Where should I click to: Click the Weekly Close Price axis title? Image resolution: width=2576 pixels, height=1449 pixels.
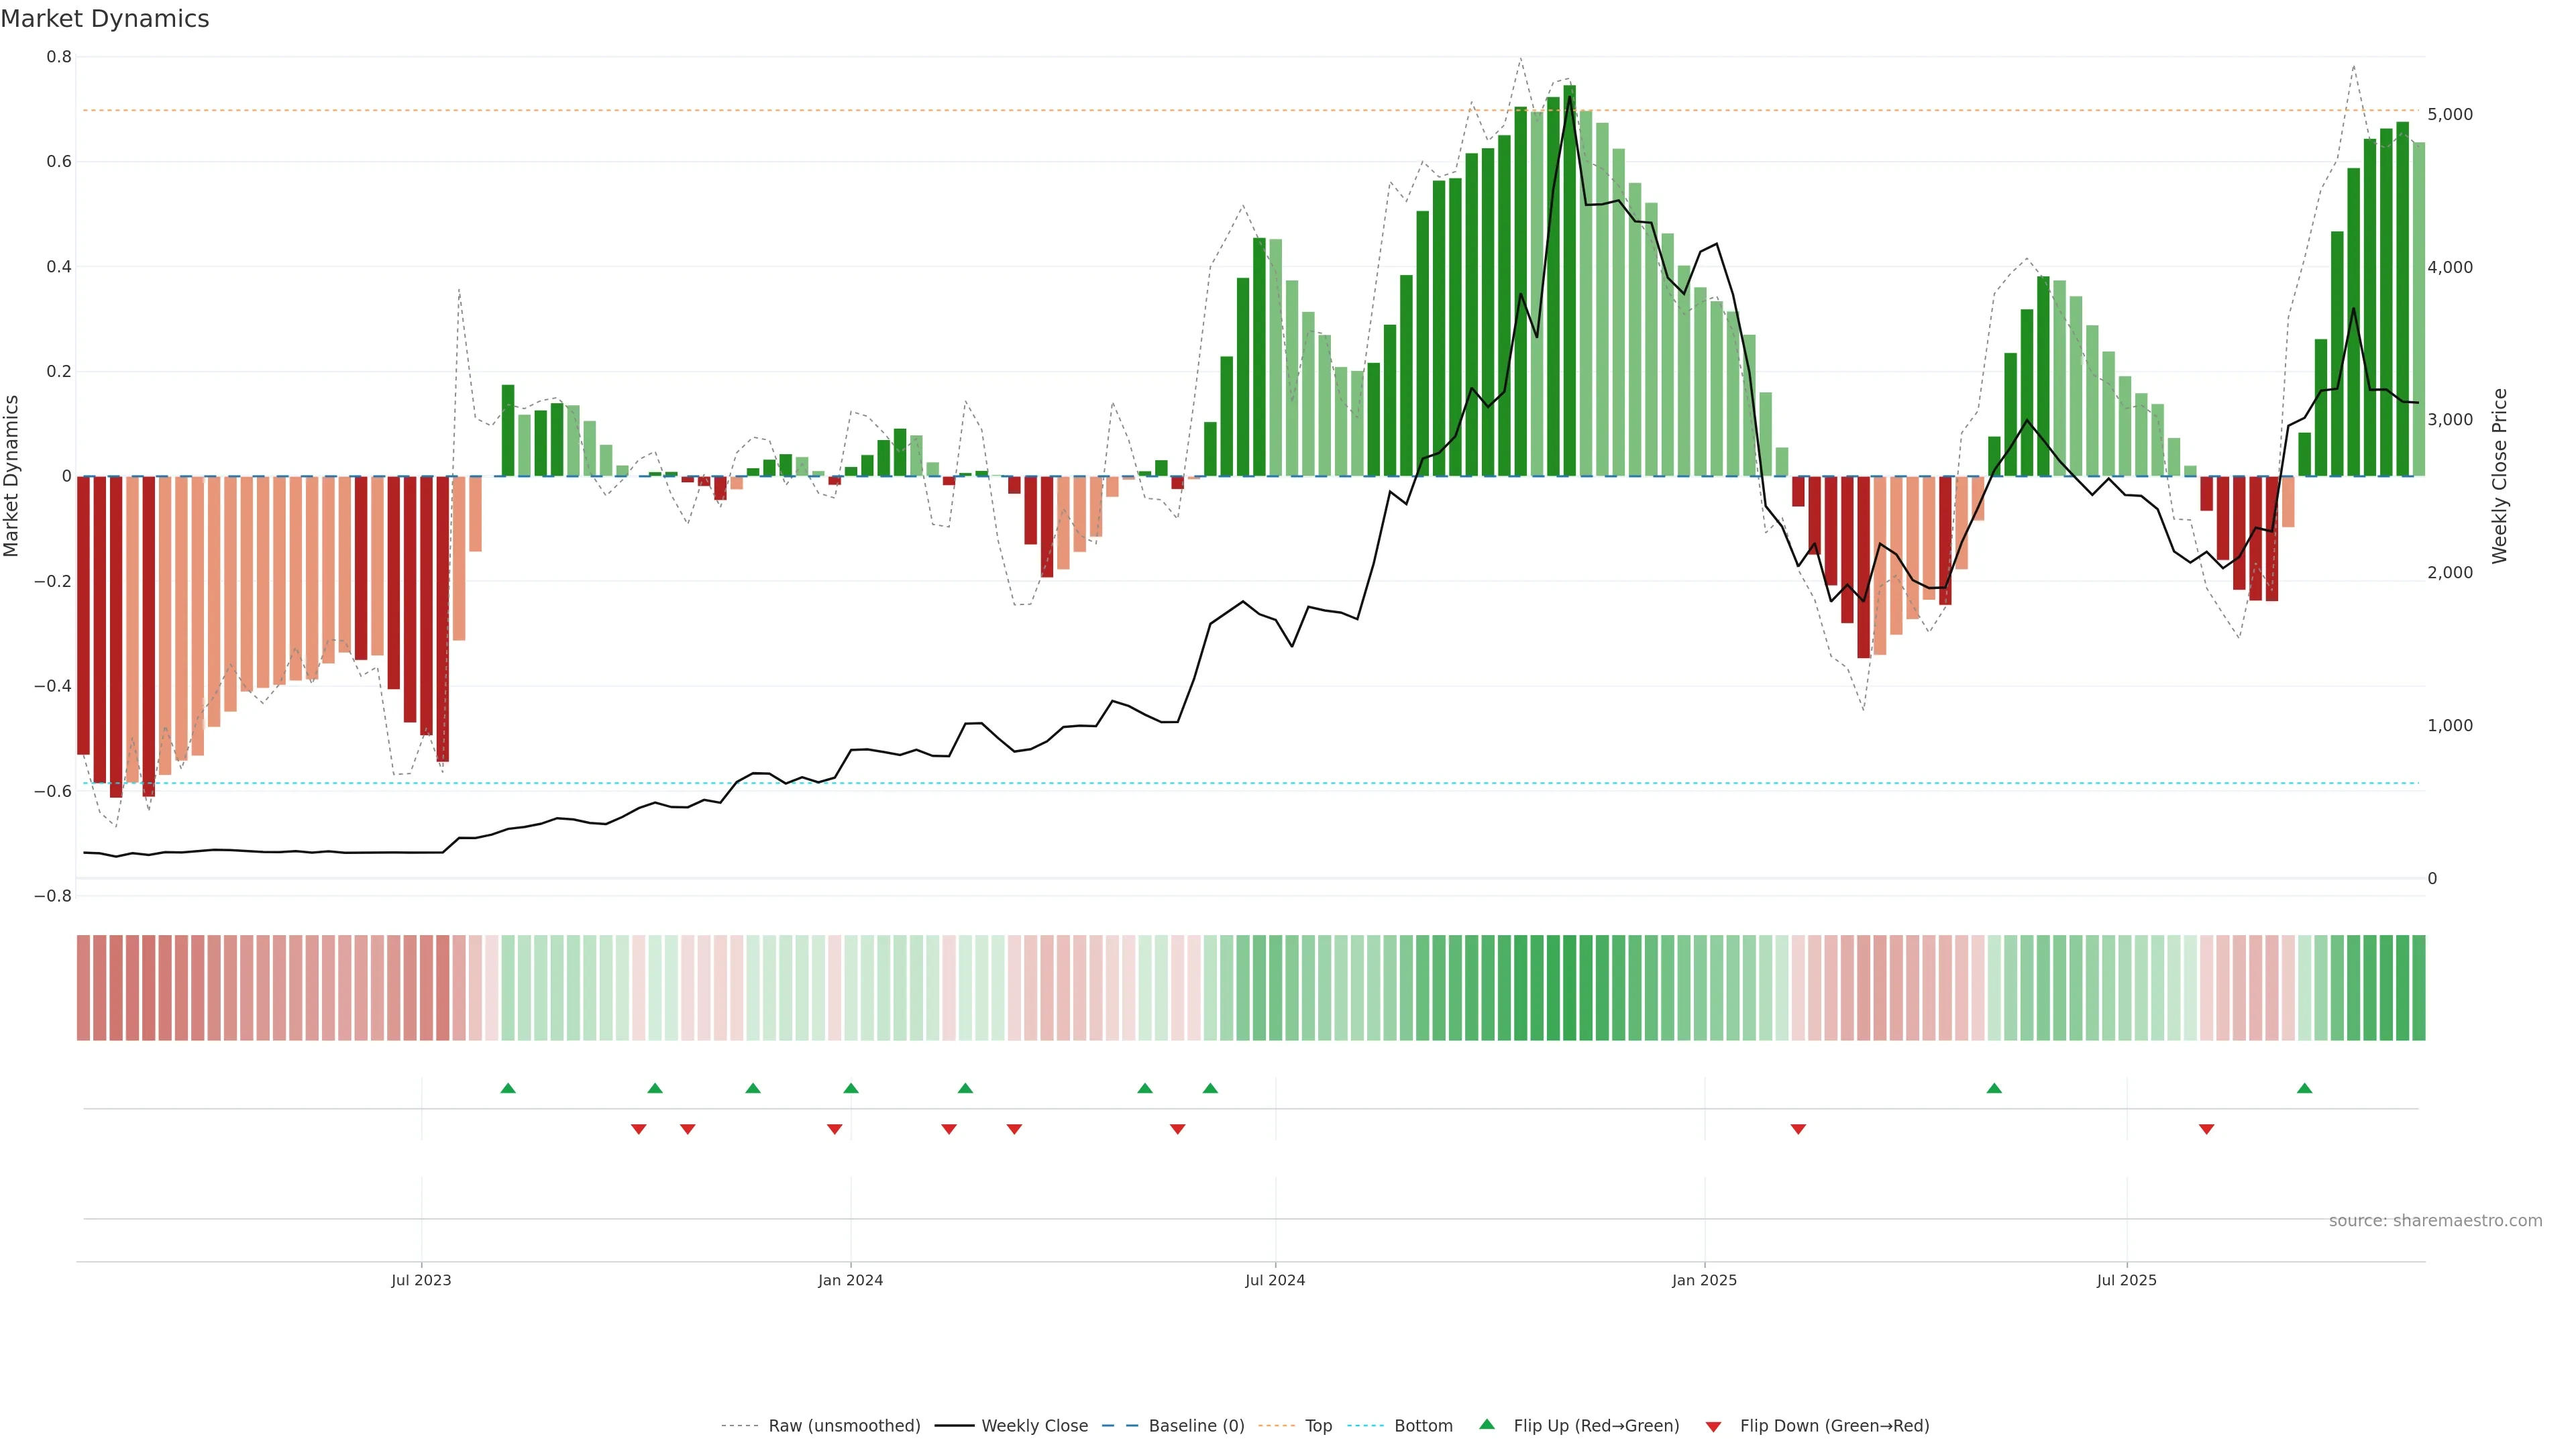click(2499, 476)
